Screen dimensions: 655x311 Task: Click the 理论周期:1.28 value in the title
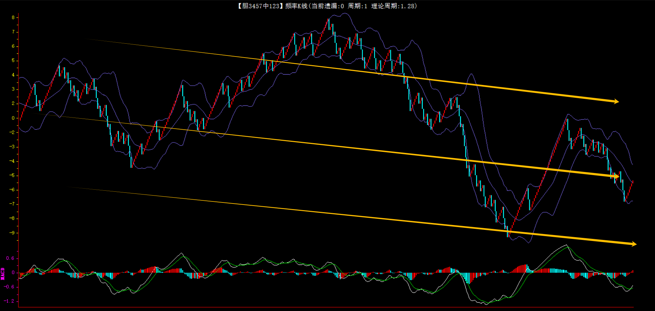click(x=393, y=6)
